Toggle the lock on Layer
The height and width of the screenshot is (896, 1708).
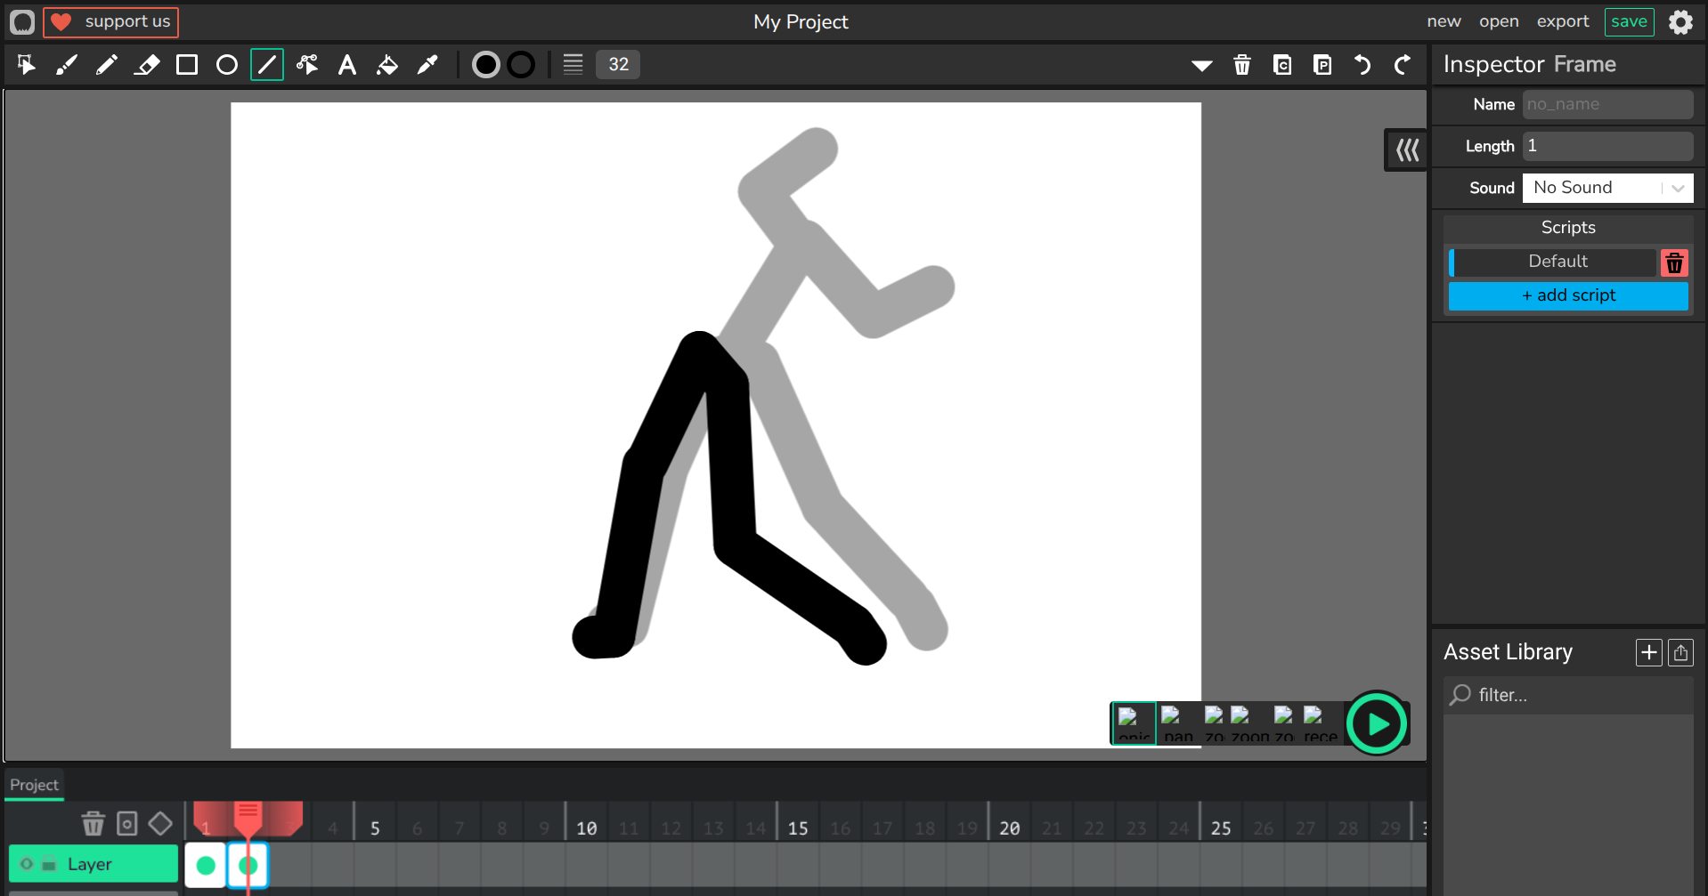coord(49,864)
